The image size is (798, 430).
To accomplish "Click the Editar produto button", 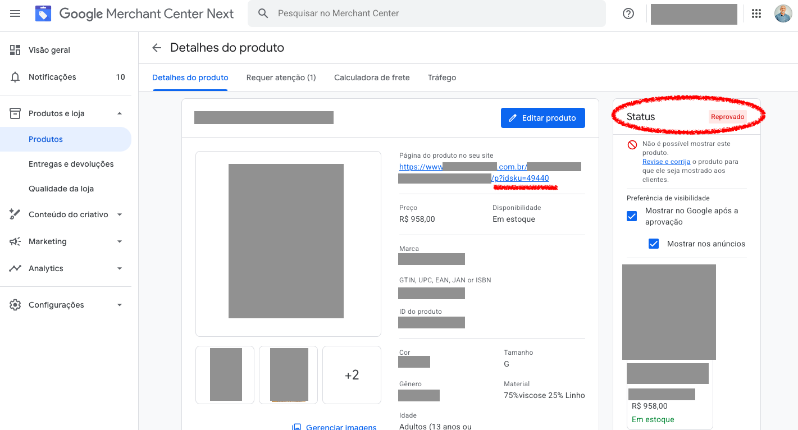I will pos(542,118).
